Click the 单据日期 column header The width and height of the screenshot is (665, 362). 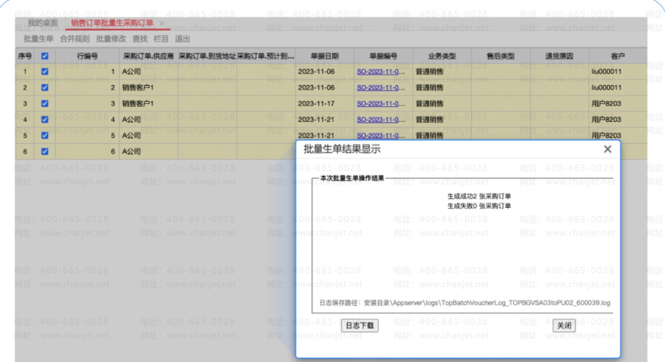click(x=325, y=56)
